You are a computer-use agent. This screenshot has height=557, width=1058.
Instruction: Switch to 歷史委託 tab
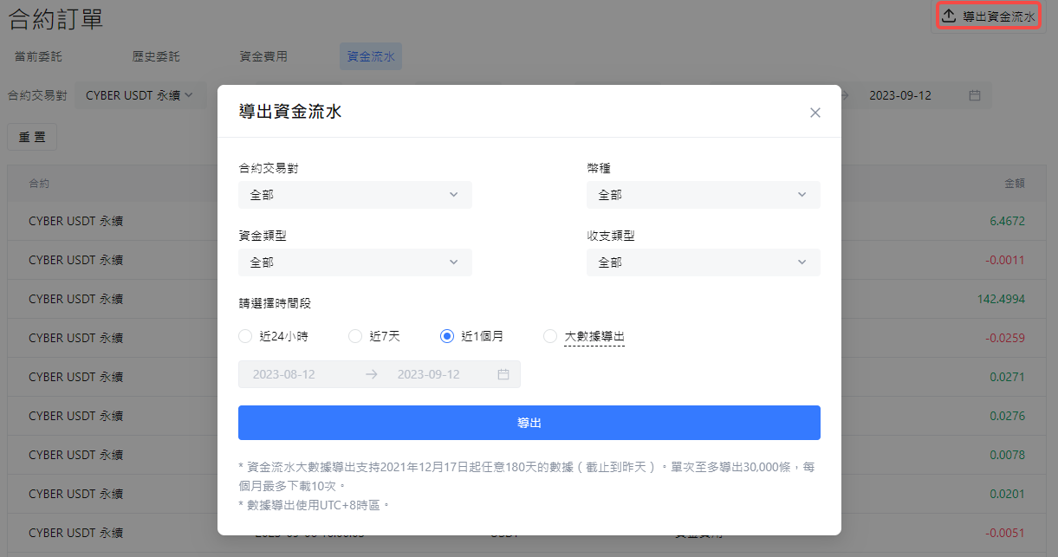[156, 56]
